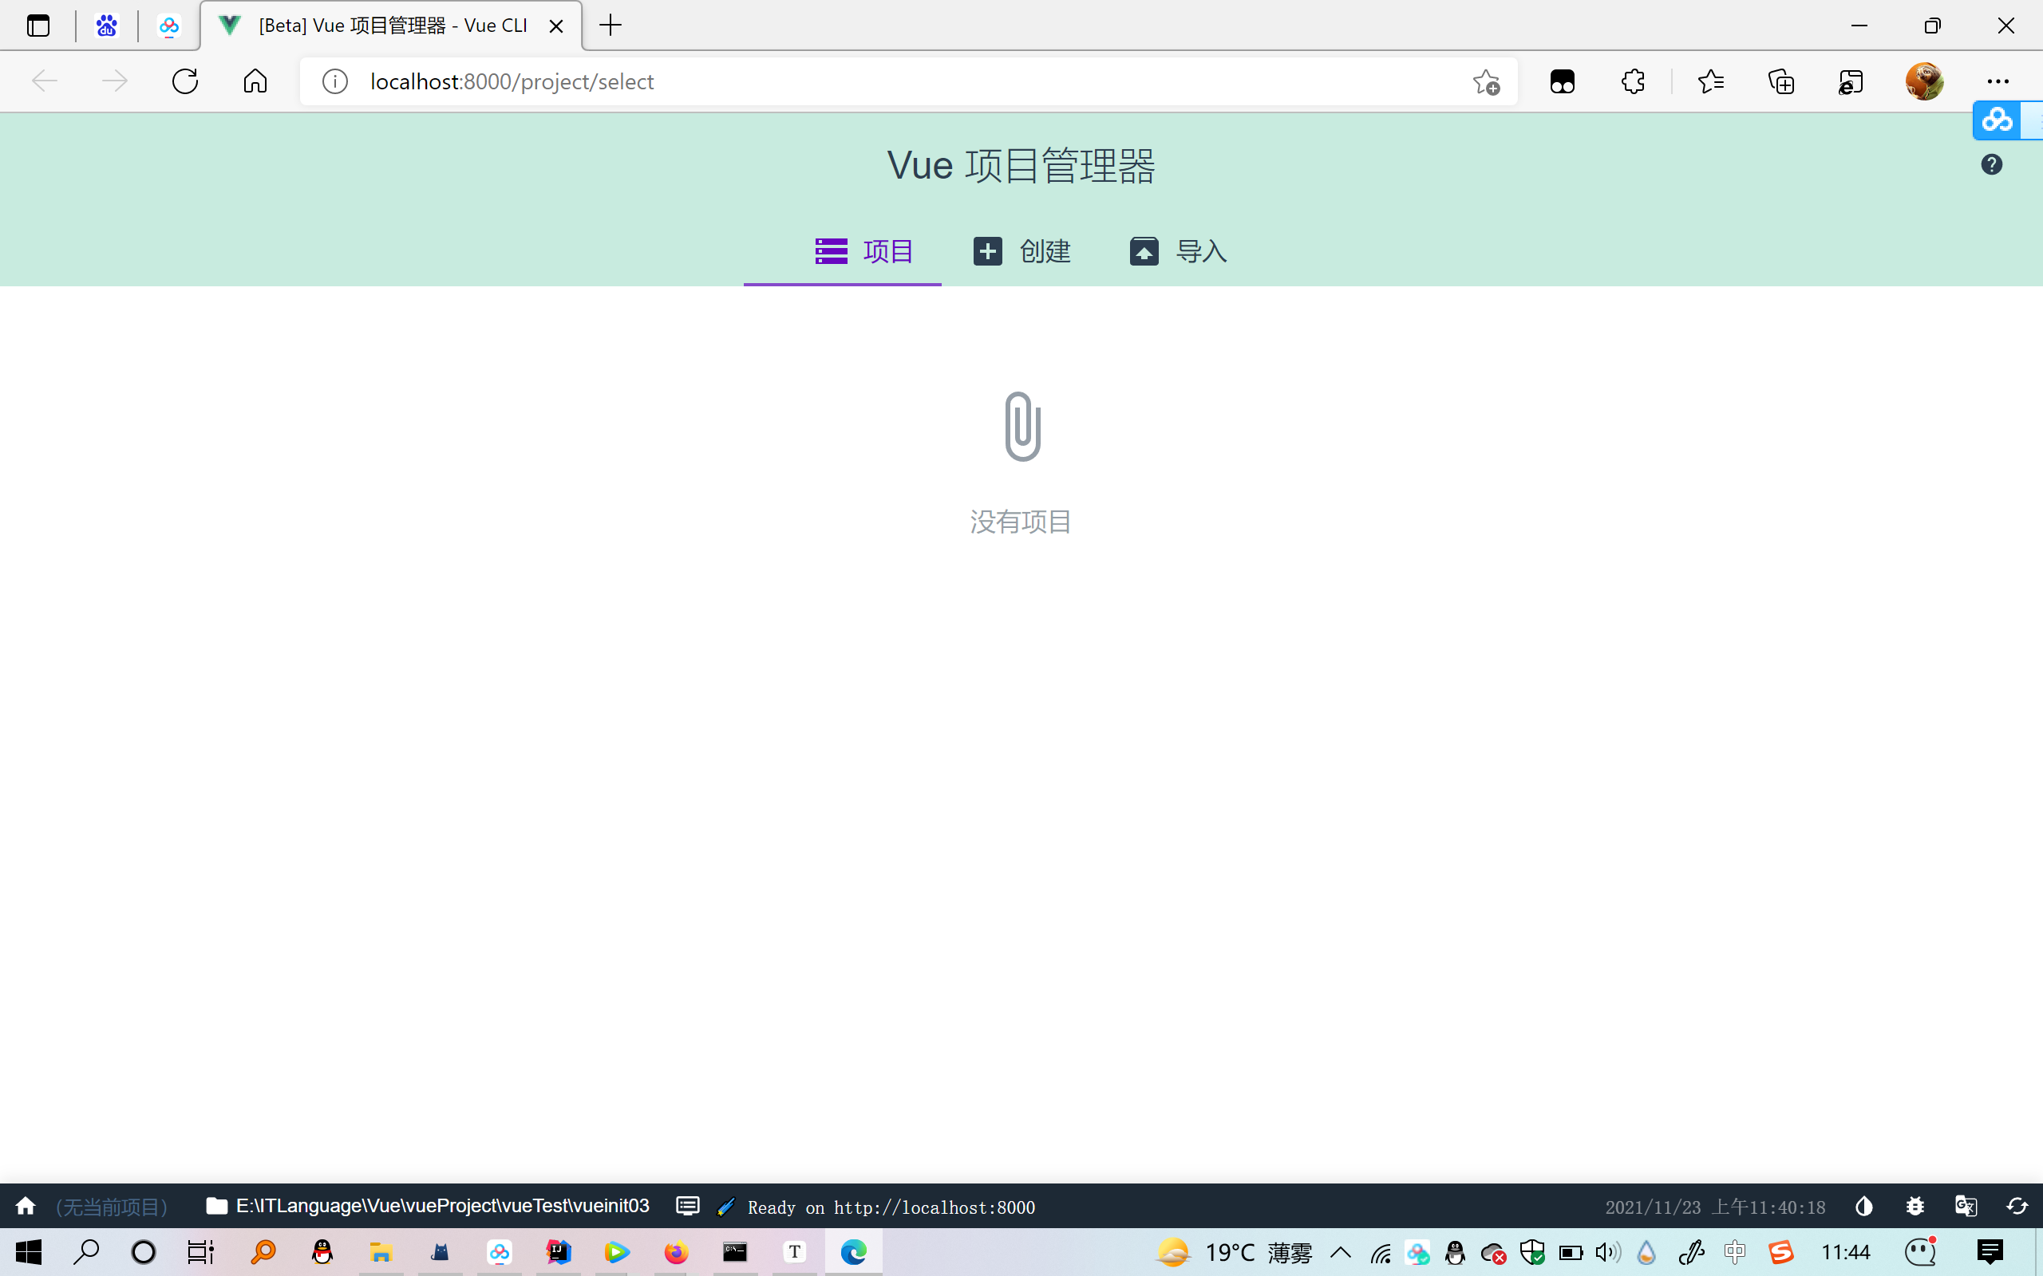Click the Ready on localhost log message

891,1207
